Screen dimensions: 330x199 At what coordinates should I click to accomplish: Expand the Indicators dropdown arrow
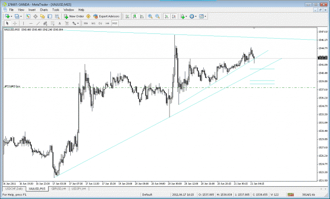coord(186,16)
